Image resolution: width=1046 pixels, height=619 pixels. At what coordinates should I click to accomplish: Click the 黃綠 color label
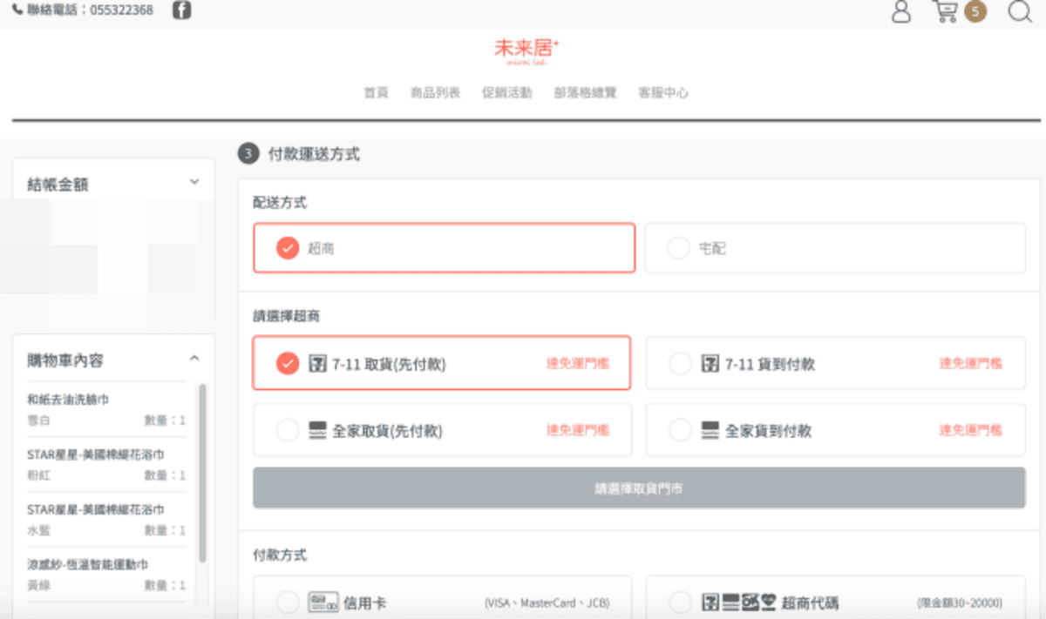(38, 585)
